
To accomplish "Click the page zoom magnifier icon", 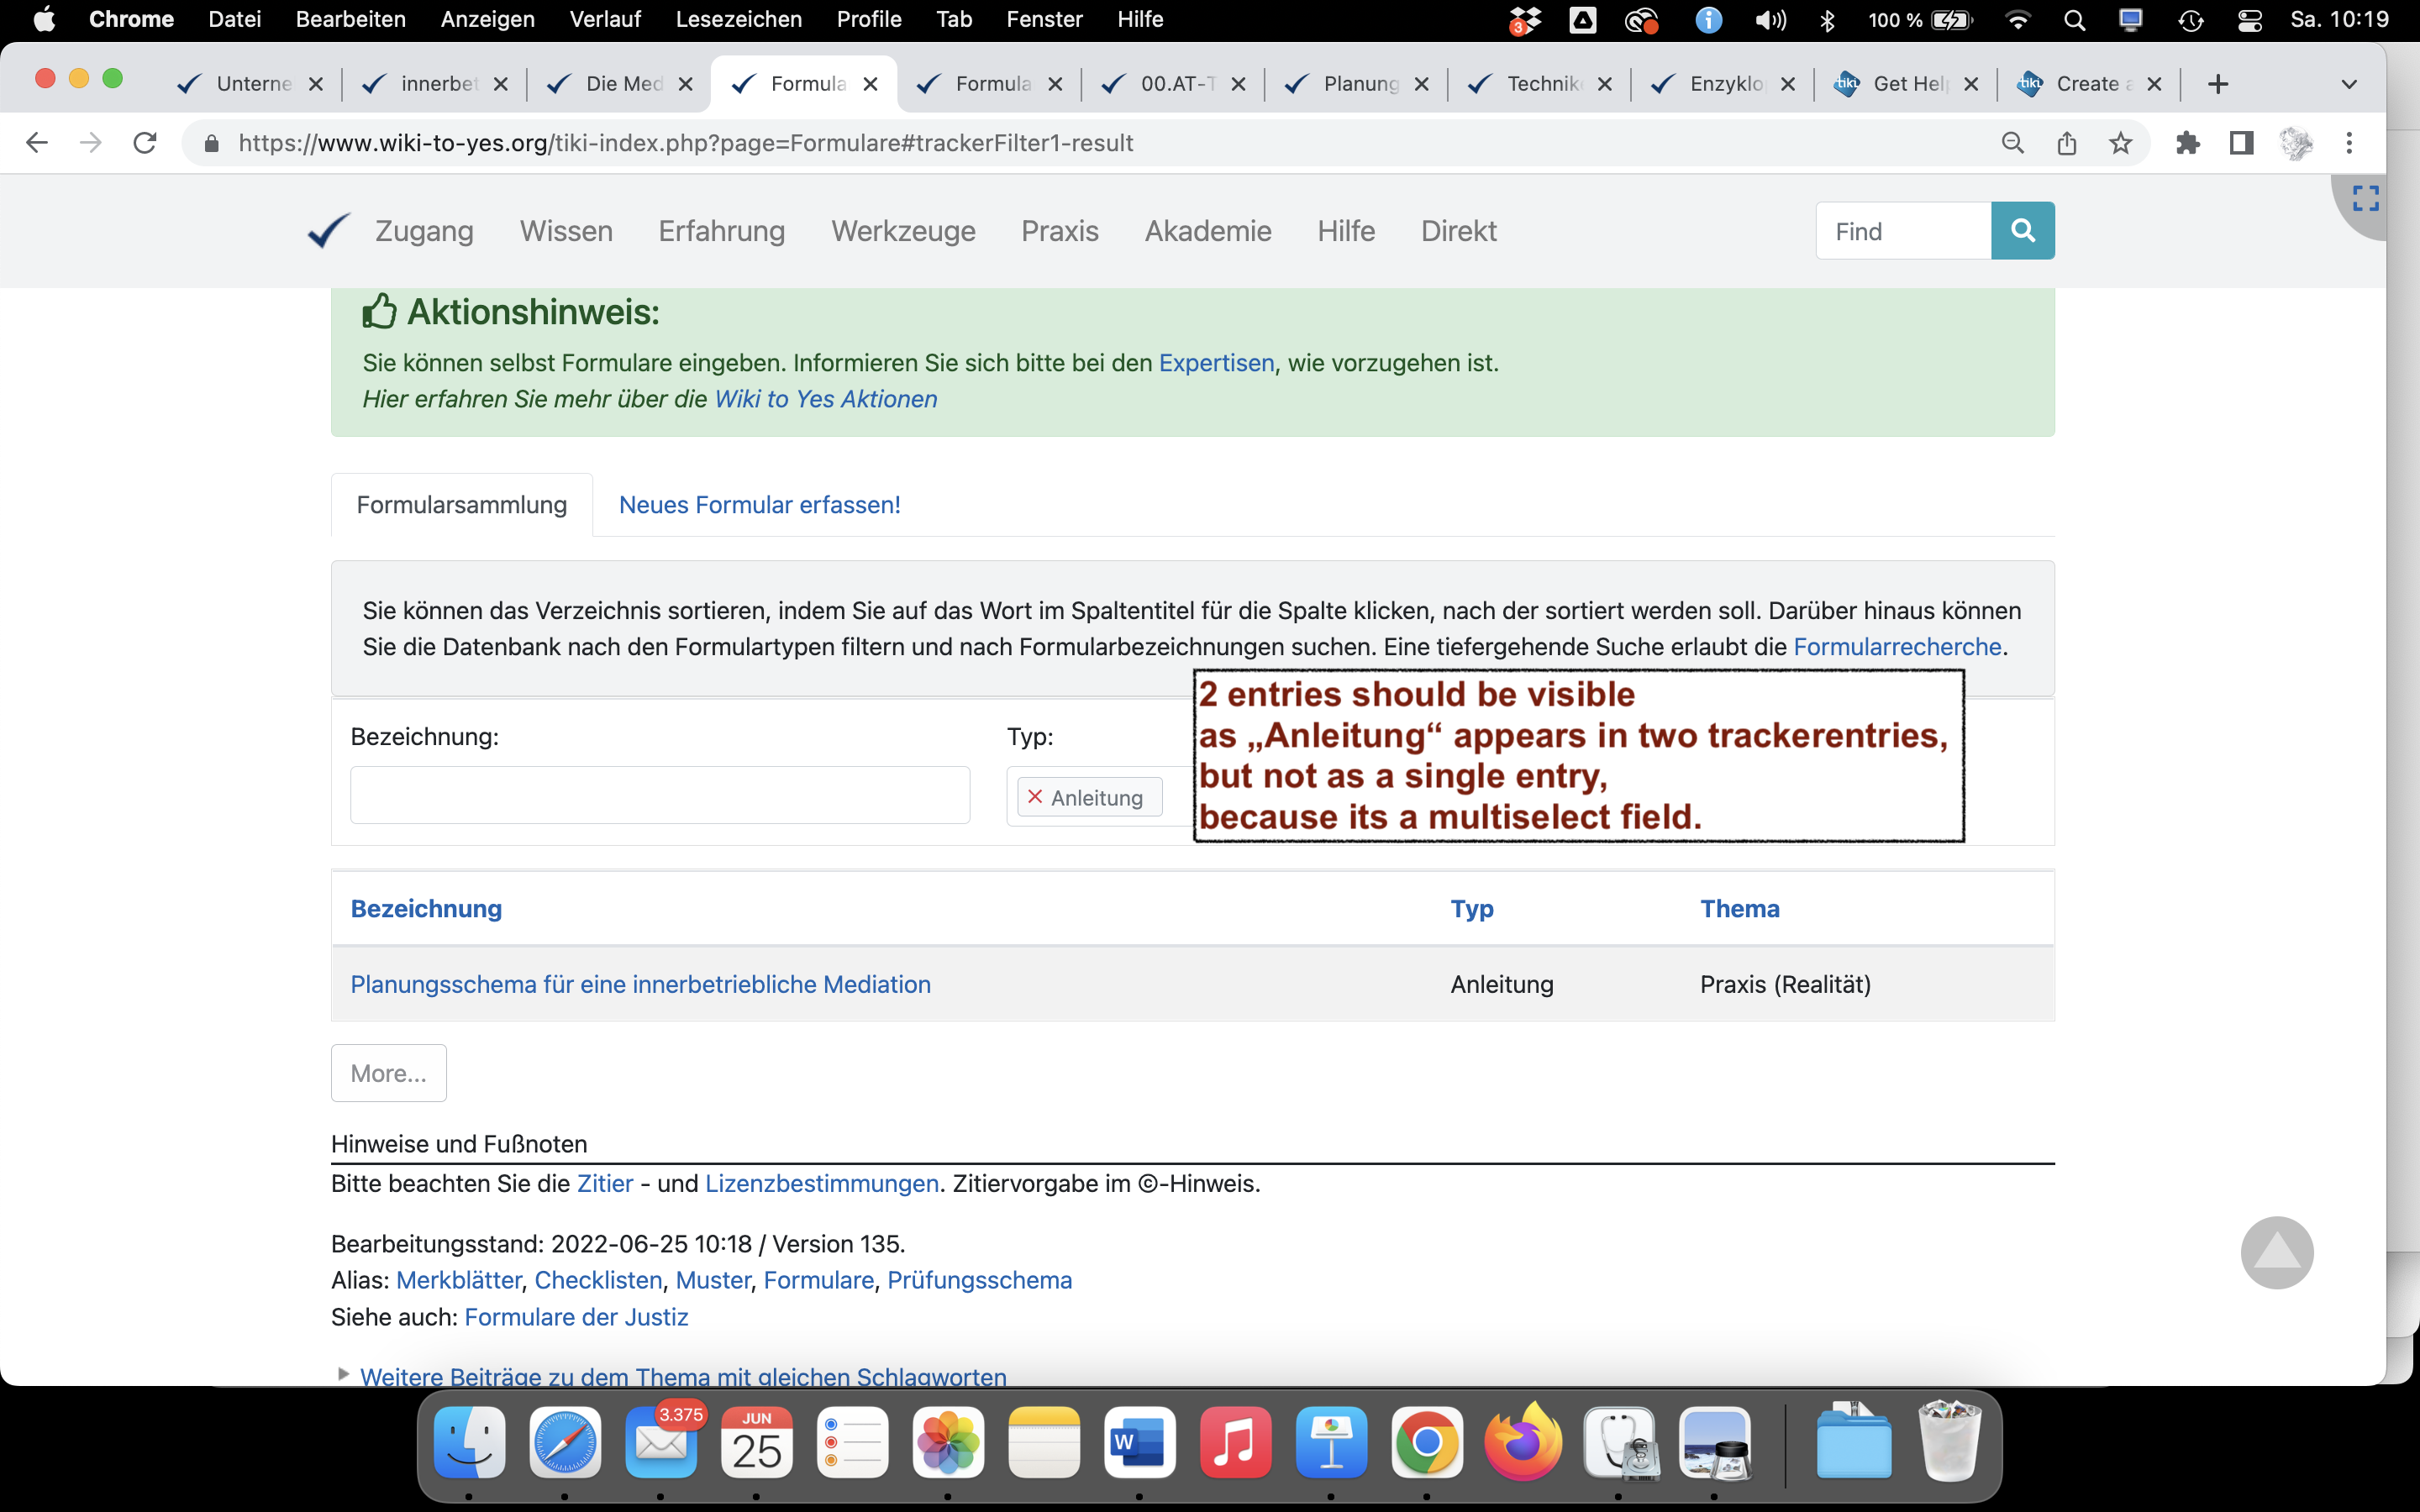I will coord(2012,143).
